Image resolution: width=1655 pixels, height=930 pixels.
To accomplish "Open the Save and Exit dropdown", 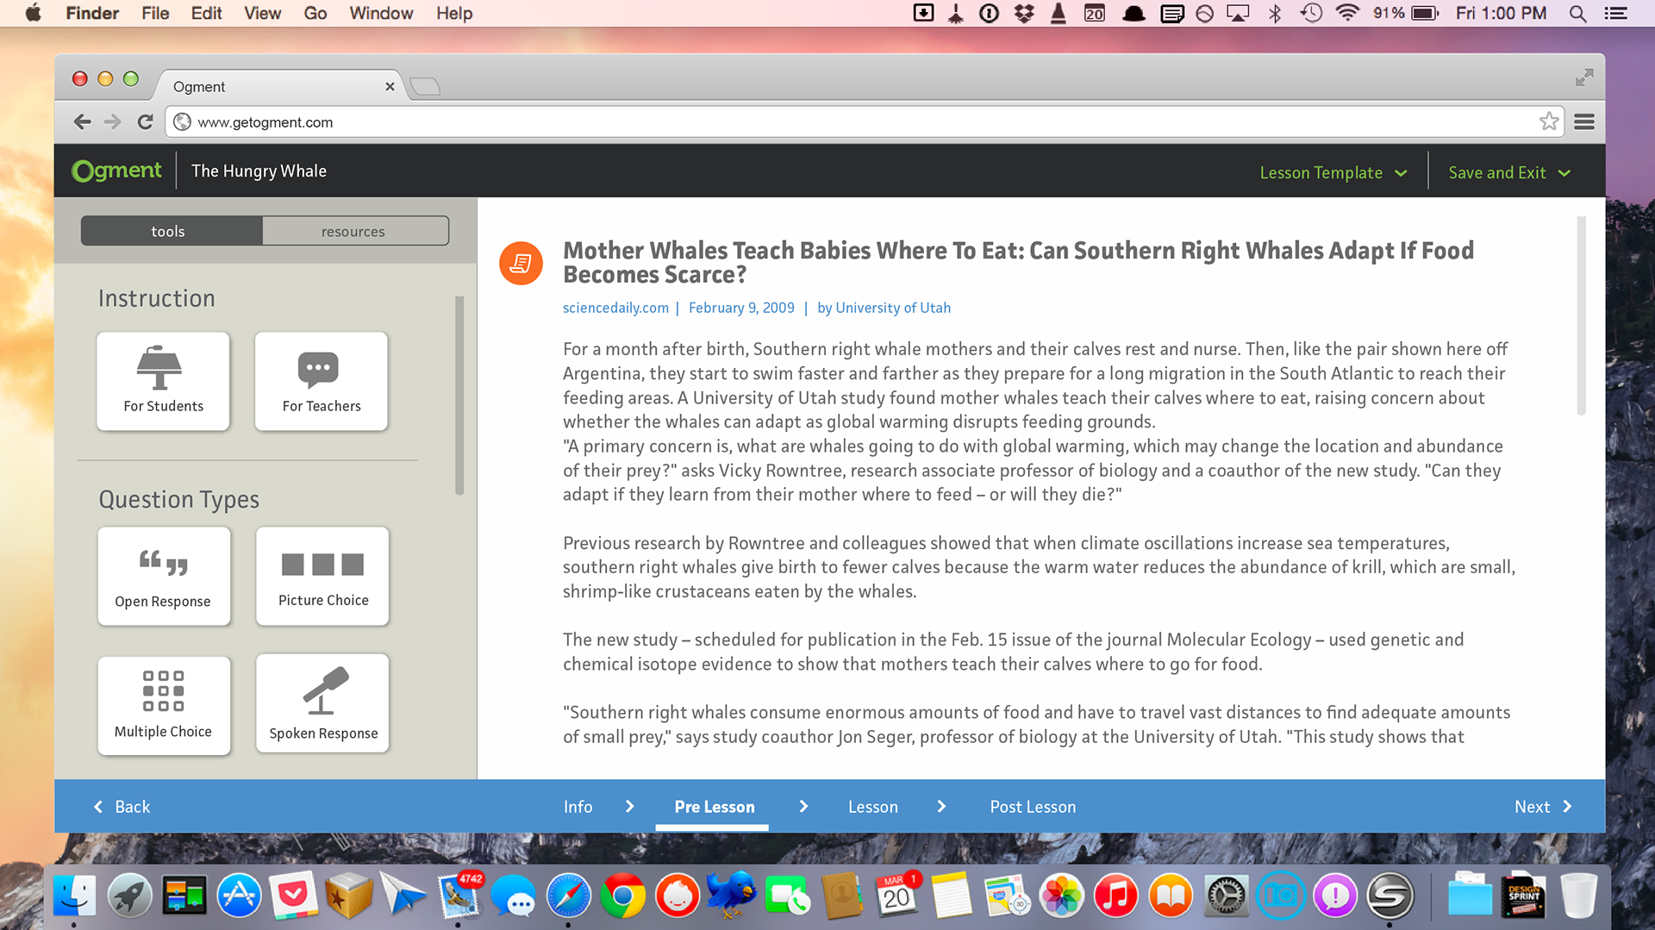I will point(1510,172).
